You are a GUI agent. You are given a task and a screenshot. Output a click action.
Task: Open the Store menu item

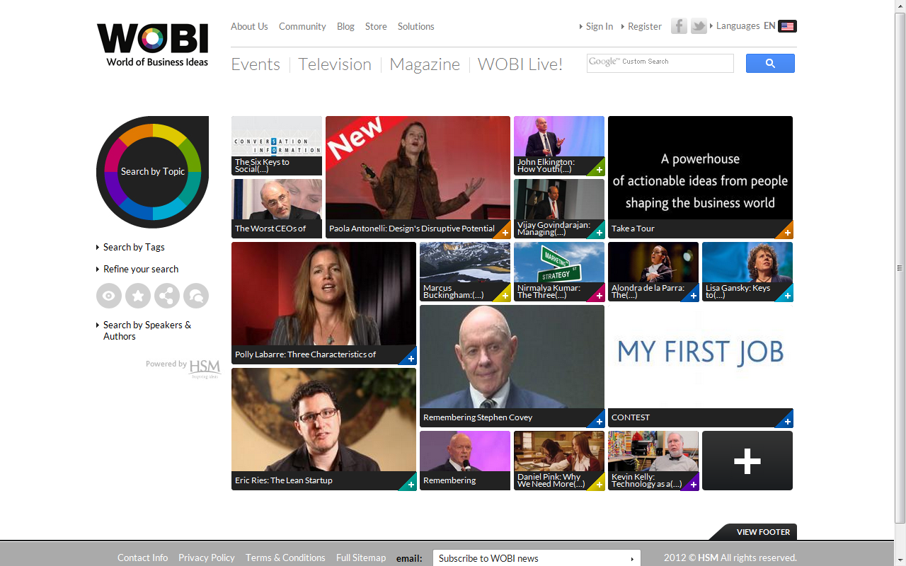coord(376,26)
